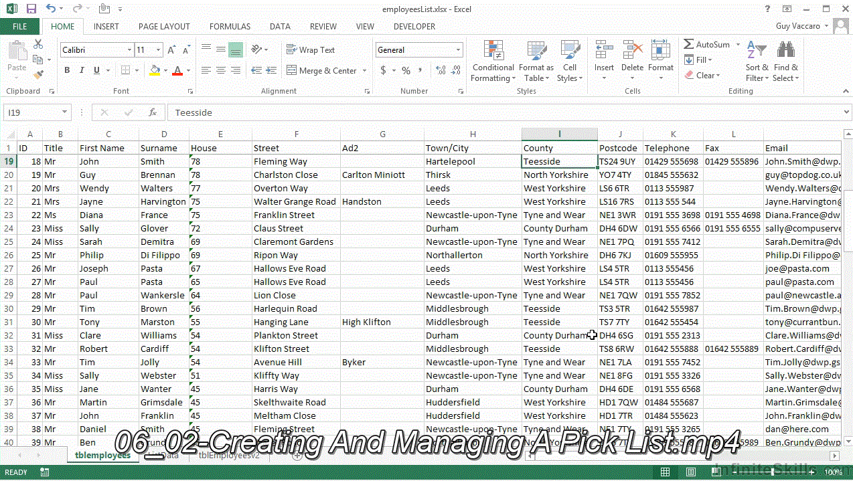The image size is (853, 481).
Task: Toggle Underline formatting
Action: pyautogui.click(x=96, y=70)
